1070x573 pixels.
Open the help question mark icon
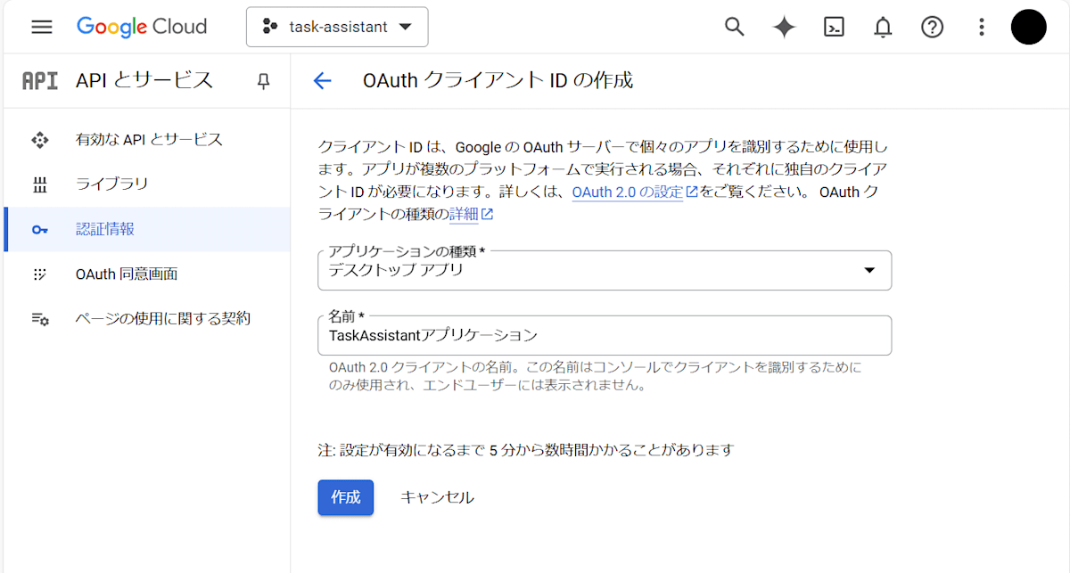(932, 27)
